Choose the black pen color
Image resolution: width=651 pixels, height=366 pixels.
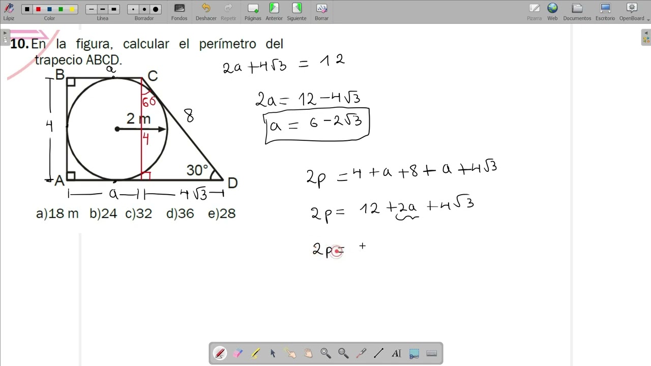pos(27,9)
